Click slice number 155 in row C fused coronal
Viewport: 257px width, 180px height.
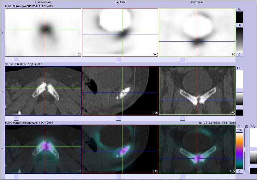click(x=232, y=171)
